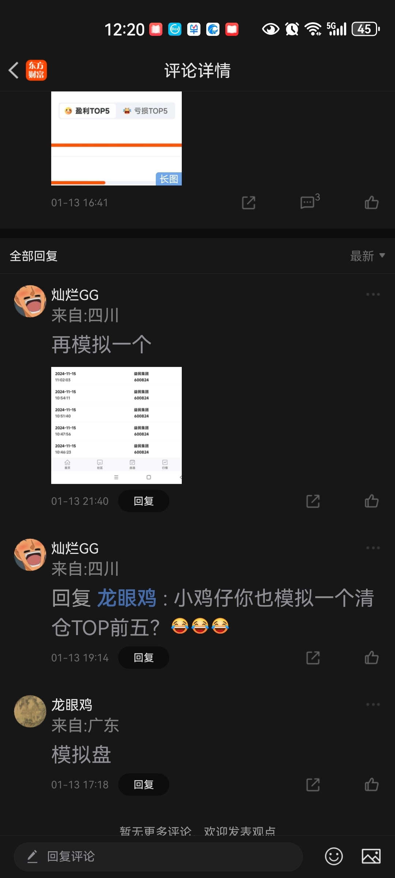Open the emoji picker smiley icon

[x=334, y=856]
